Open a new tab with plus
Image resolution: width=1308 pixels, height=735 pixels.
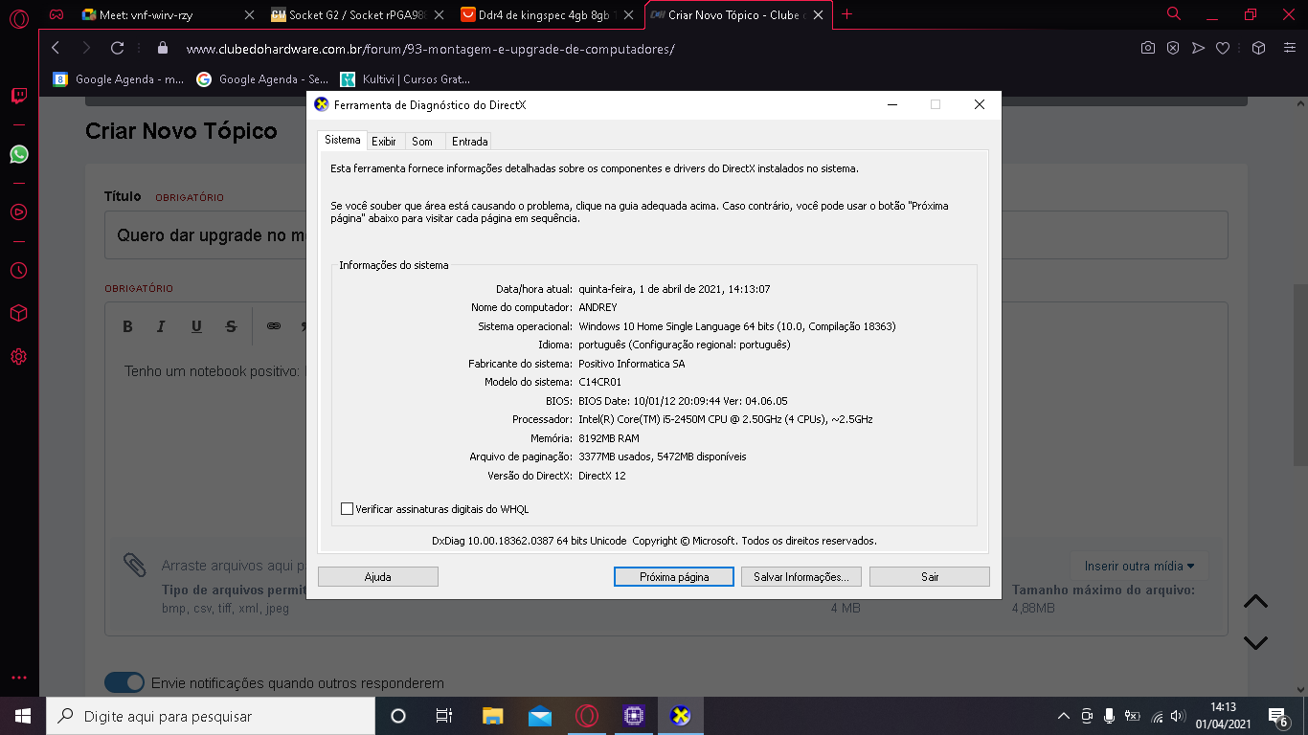point(846,14)
